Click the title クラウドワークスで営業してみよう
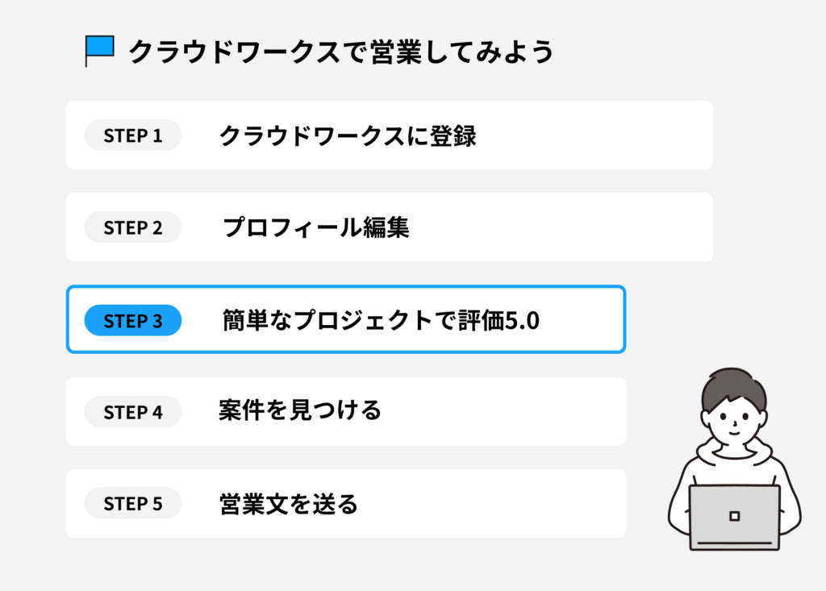826x591 pixels. (341, 52)
